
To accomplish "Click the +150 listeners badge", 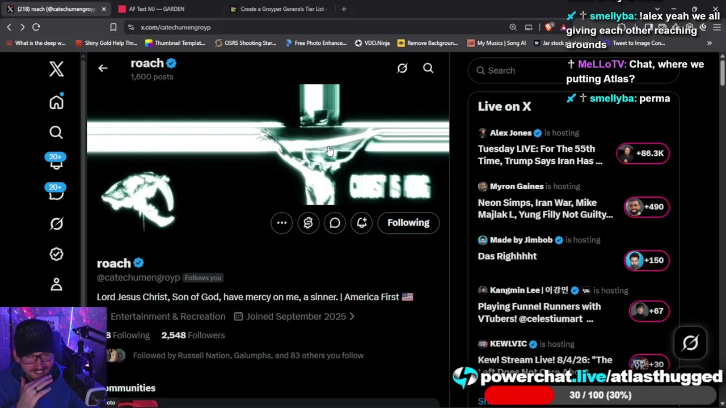I will (x=647, y=260).
